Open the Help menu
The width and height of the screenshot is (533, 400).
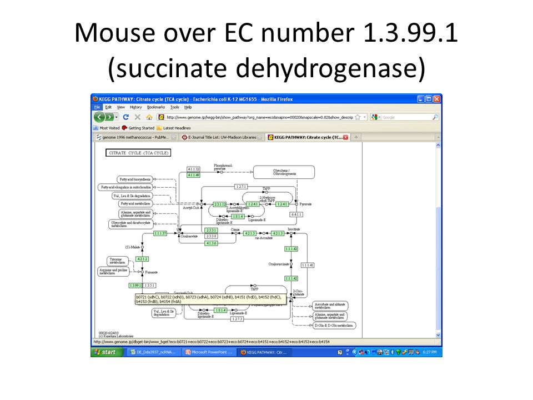coord(188,107)
